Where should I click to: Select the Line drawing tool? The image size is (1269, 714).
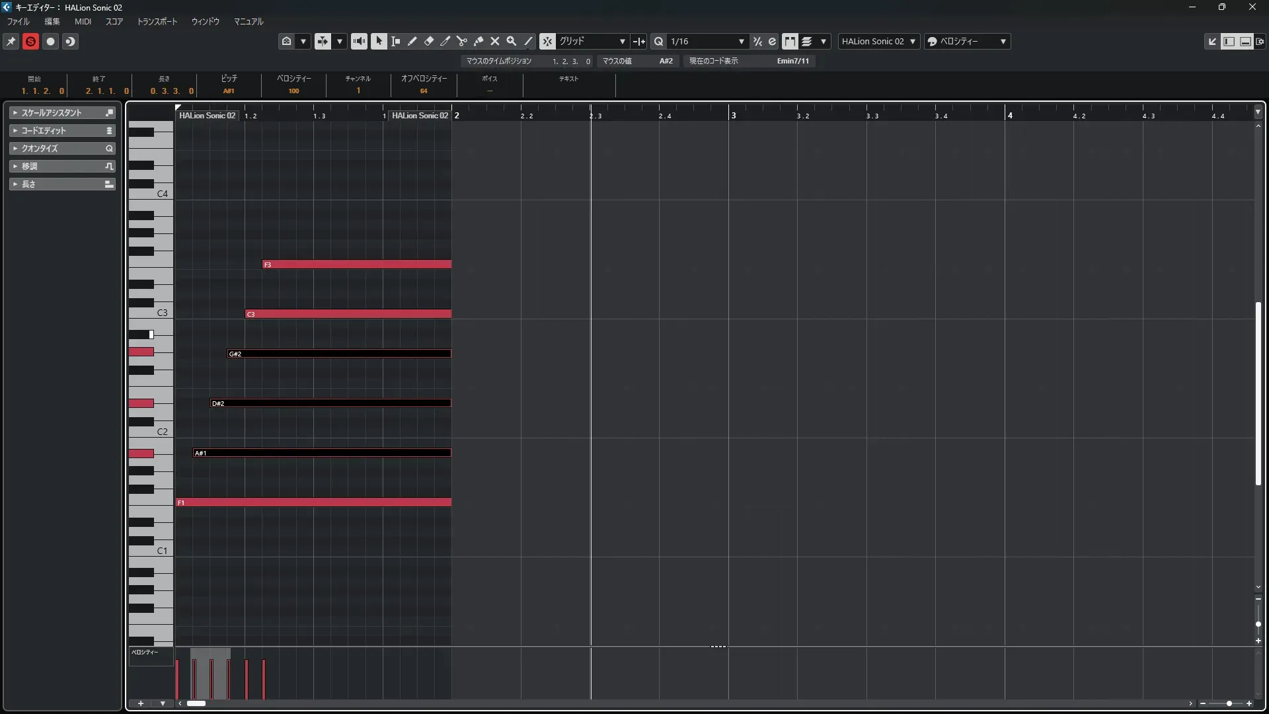pos(528,41)
